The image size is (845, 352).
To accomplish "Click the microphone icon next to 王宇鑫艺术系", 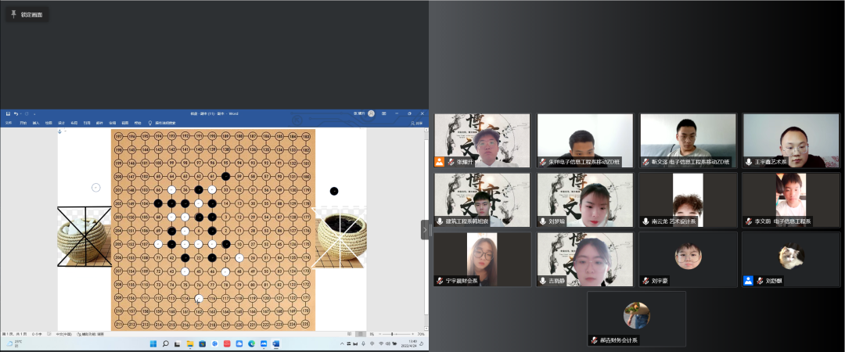I will (x=749, y=162).
